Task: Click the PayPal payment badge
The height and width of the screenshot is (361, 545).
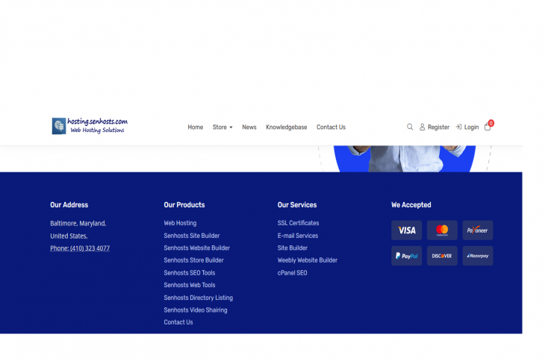Action: tap(406, 256)
